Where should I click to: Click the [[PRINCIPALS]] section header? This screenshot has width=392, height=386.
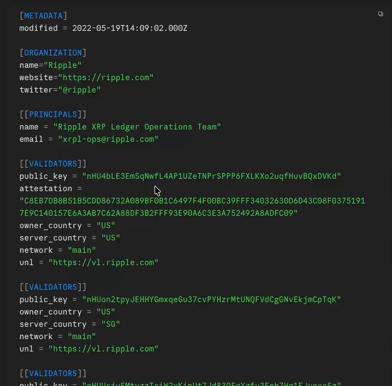53,114
